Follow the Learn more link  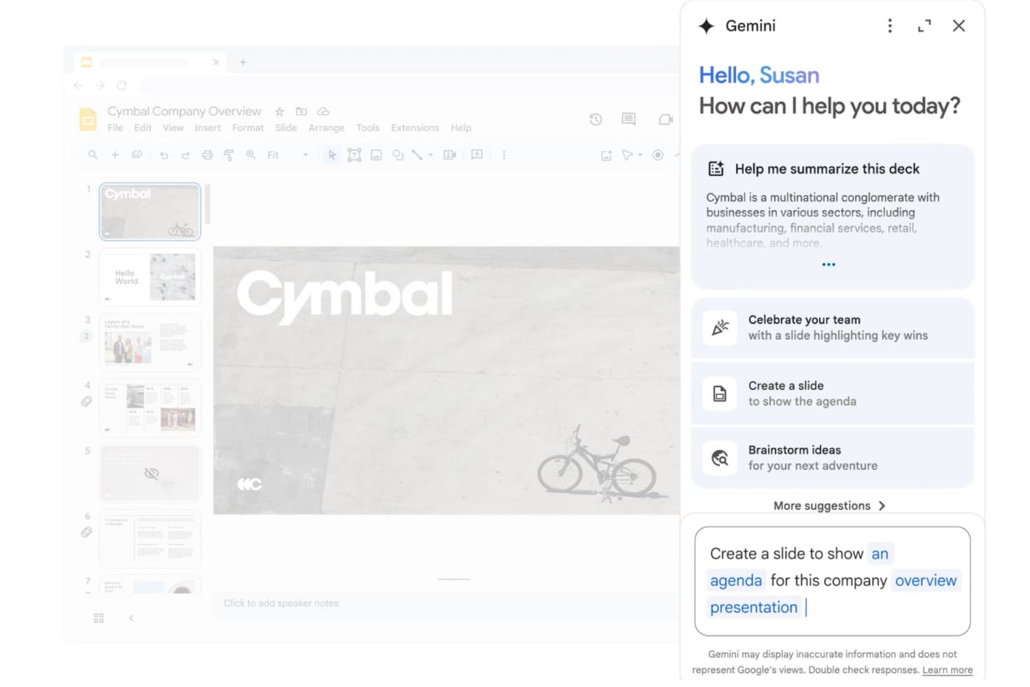click(x=947, y=670)
